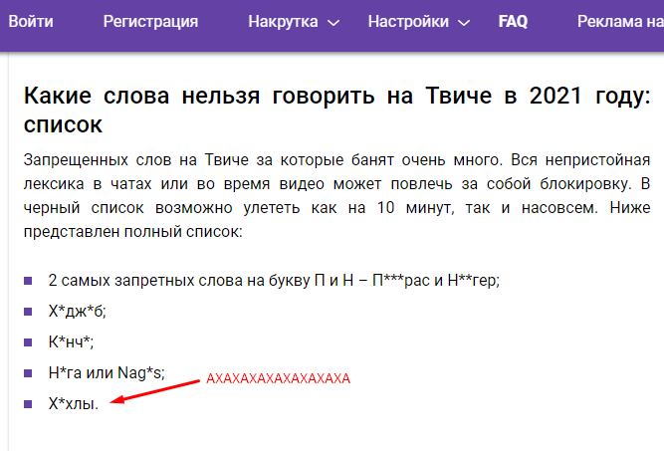Click the Войти login link
The image size is (664, 451).
coord(31,21)
